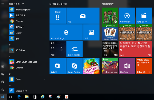This screenshot has width=154, height=100.
Task: Open the 서울 weather tile
Action: [x=57, y=49]
